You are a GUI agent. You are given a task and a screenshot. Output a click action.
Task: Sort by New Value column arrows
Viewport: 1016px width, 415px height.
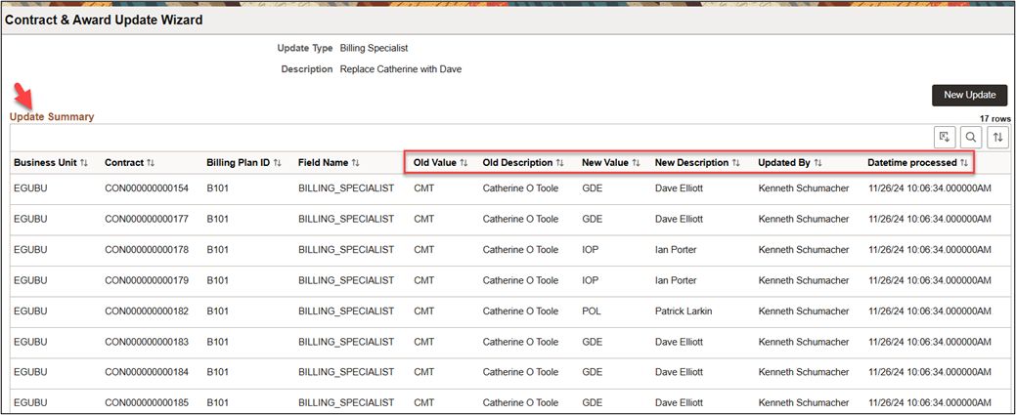click(636, 163)
